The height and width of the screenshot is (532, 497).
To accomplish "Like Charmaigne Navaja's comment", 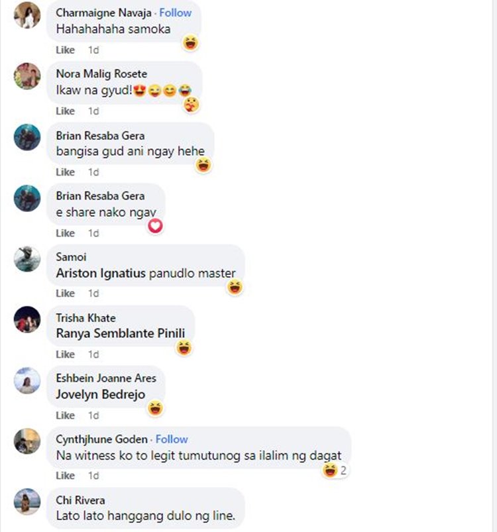I will pyautogui.click(x=65, y=50).
